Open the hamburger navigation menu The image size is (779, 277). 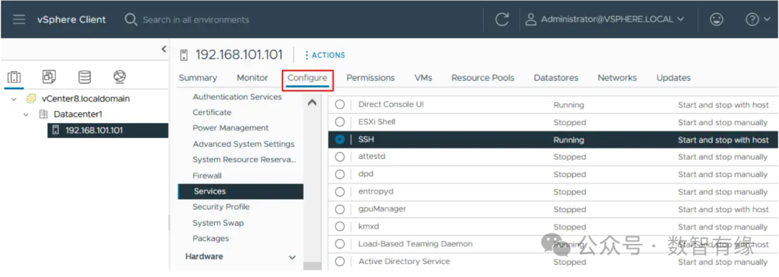click(19, 20)
